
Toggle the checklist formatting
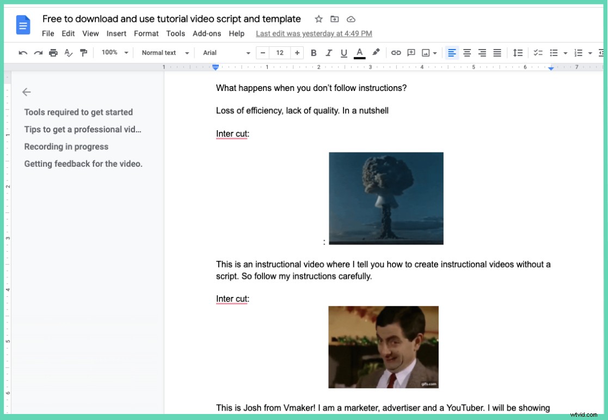coord(538,52)
